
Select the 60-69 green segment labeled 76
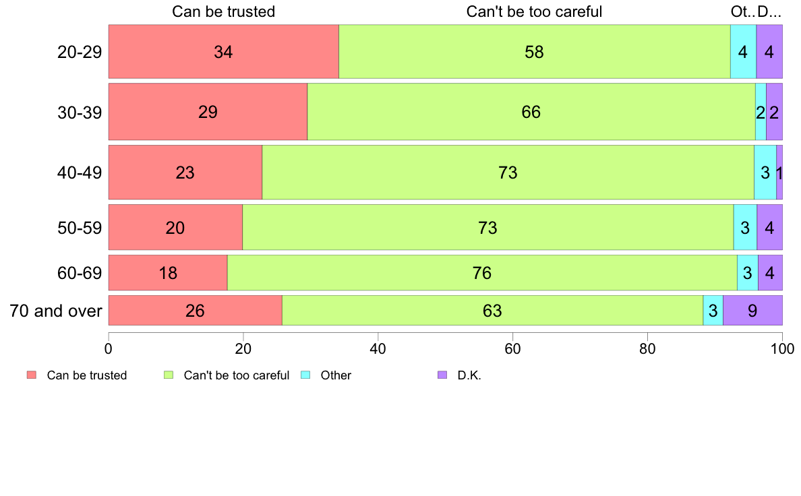point(482,273)
